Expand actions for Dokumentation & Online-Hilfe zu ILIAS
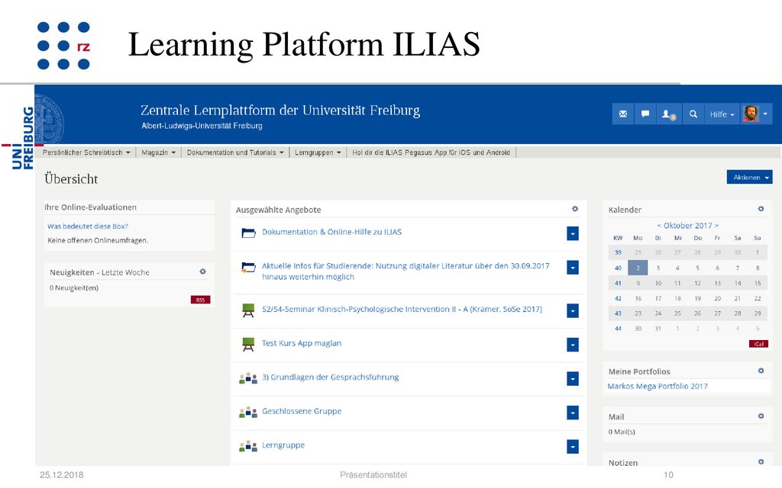 pos(573,233)
